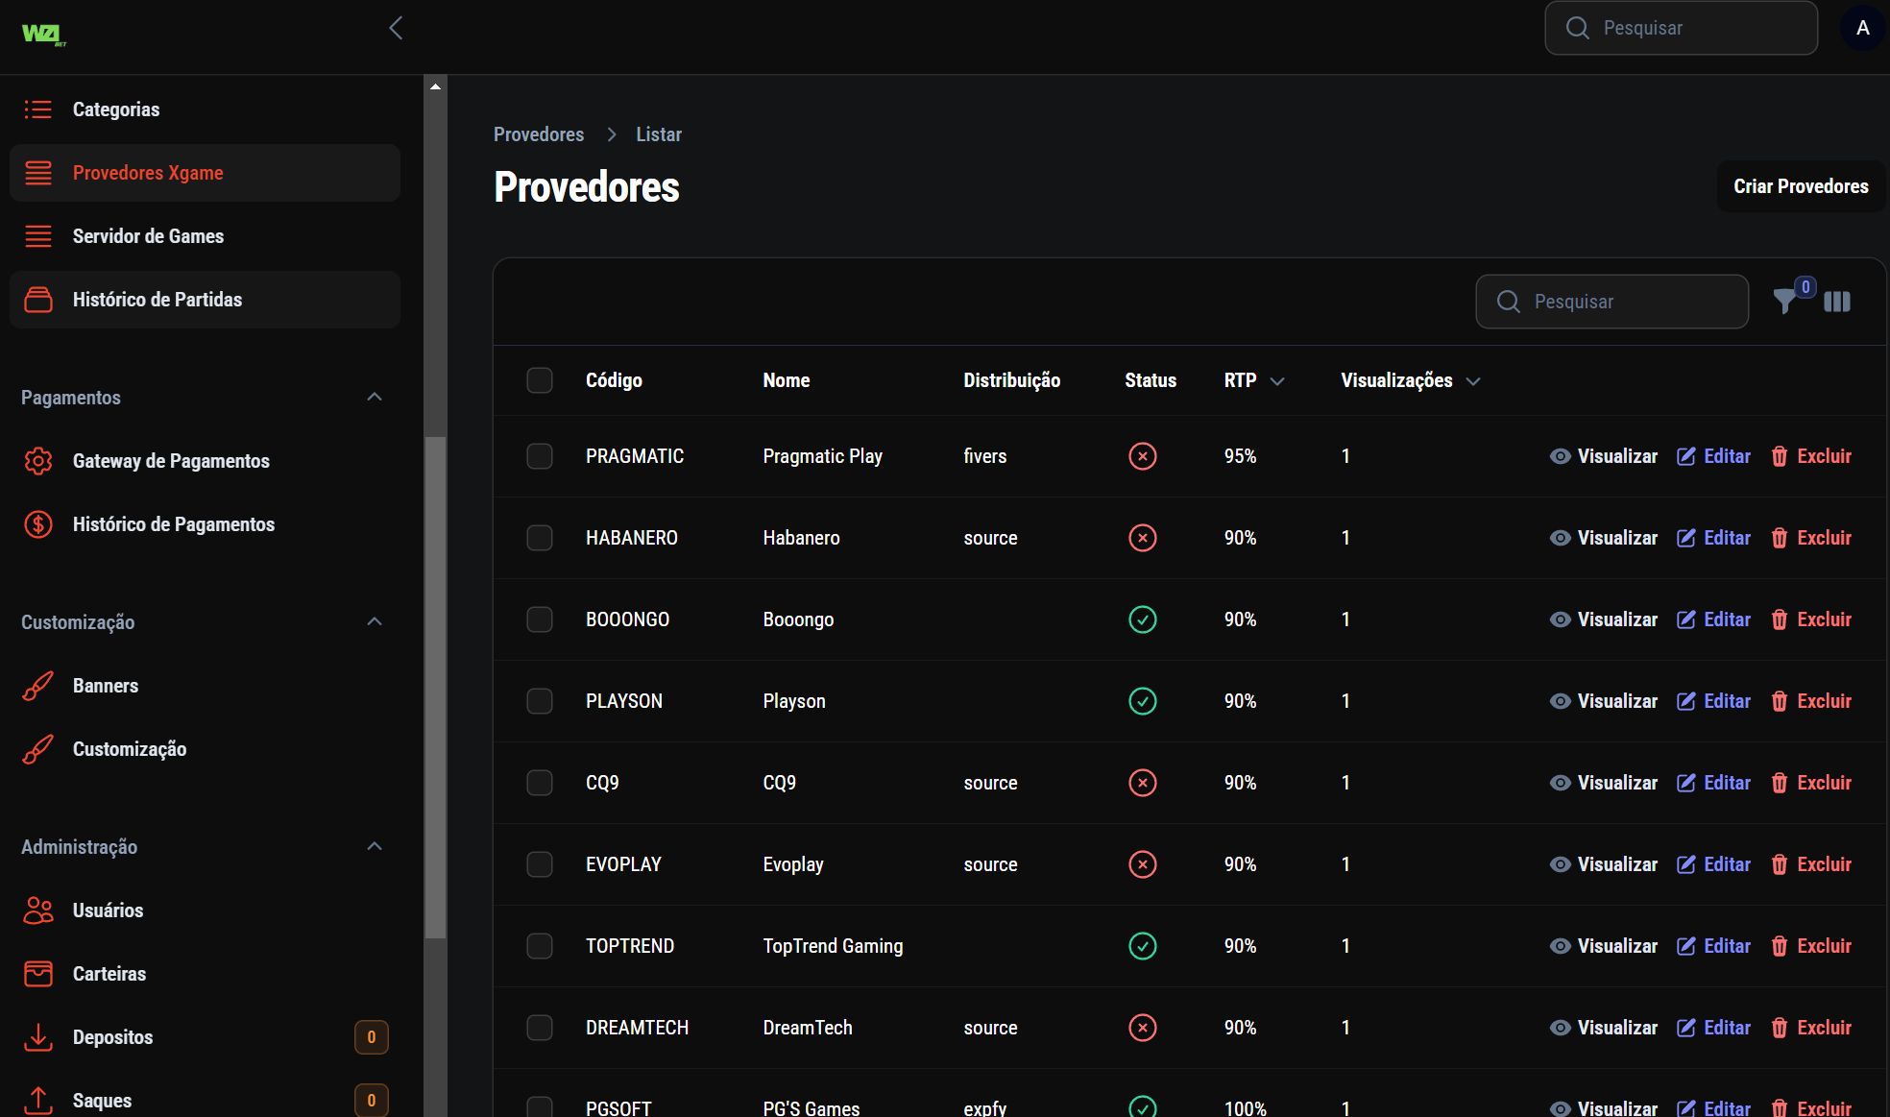Click the green status icon for TOPTREND
1890x1117 pixels.
click(x=1143, y=946)
